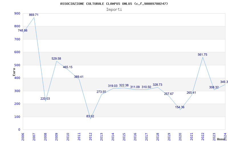Image resolution: width=228 pixels, height=142 pixels.
Task: Click the 300 y-axis tick label
Action: (x=17, y=91)
